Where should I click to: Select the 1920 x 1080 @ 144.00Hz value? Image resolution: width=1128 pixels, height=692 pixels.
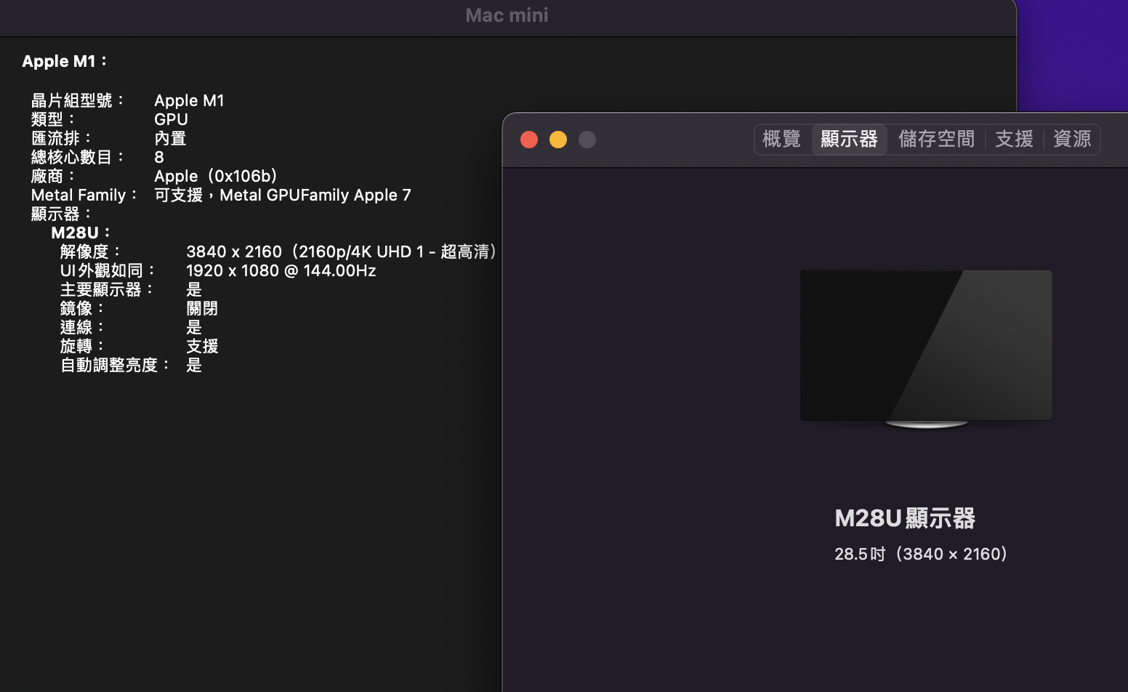tap(281, 270)
